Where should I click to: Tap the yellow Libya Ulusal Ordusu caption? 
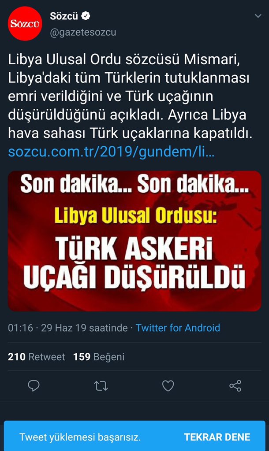point(135,215)
